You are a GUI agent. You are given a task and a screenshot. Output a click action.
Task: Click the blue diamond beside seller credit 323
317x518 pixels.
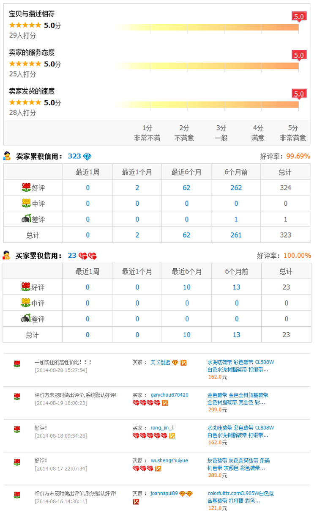pyautogui.click(x=87, y=157)
